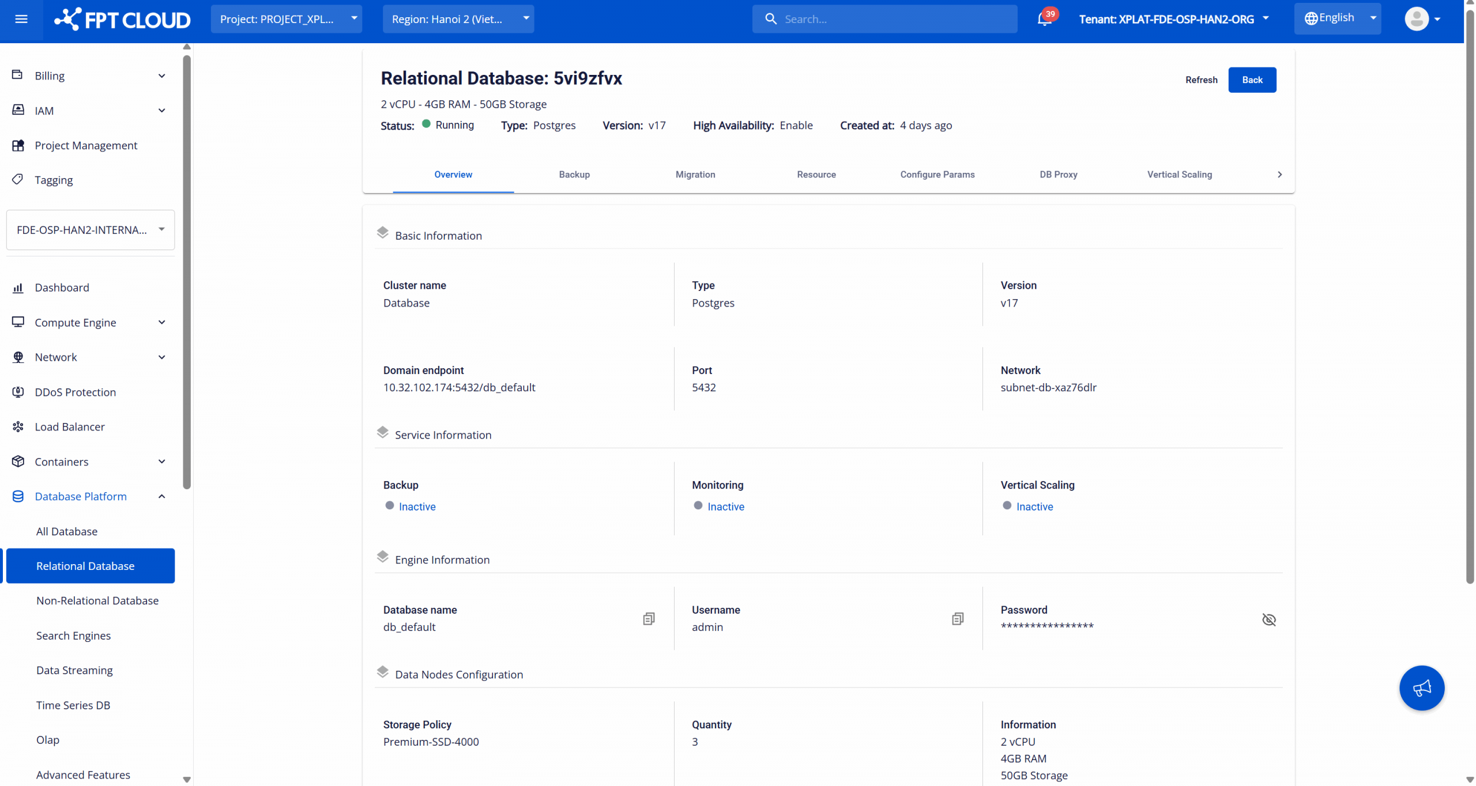Click the Inactive link under Monitoring
The width and height of the screenshot is (1476, 786).
(725, 507)
